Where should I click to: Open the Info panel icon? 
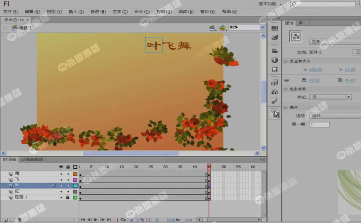pos(274,60)
